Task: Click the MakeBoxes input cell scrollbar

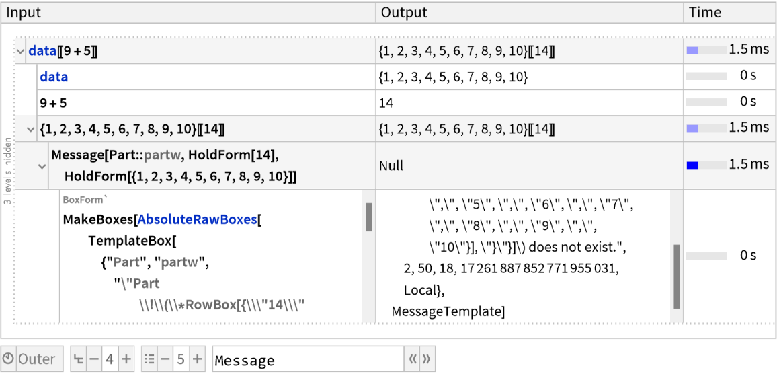Action: coord(368,218)
